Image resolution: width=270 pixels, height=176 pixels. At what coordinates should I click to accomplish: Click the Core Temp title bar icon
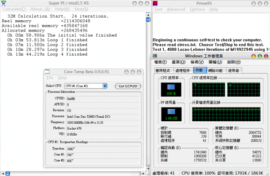point(47,72)
